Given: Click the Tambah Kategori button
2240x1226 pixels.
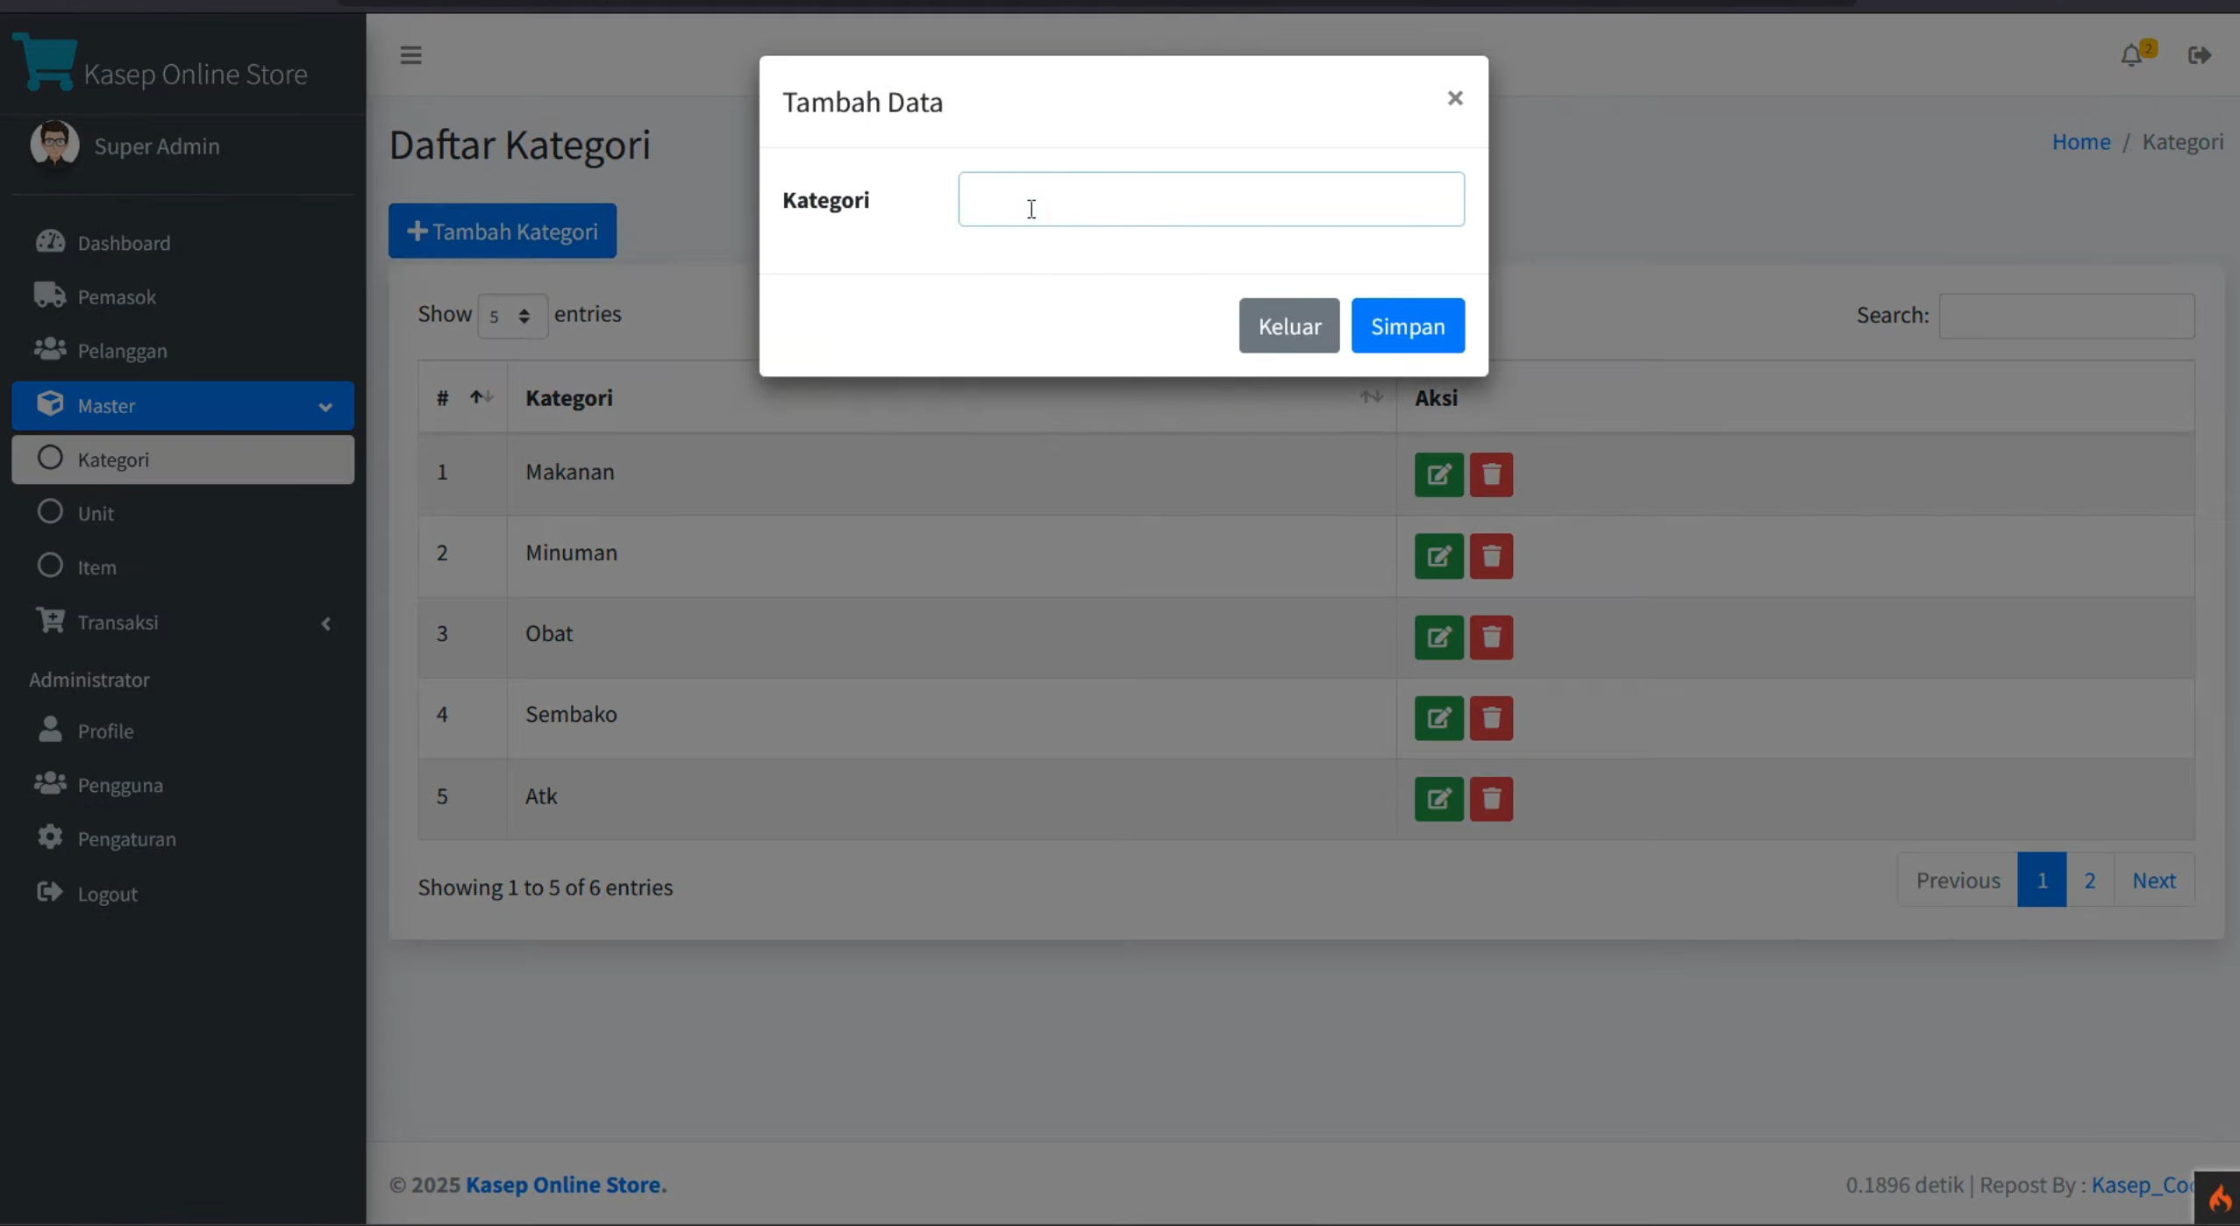Looking at the screenshot, I should coord(503,231).
